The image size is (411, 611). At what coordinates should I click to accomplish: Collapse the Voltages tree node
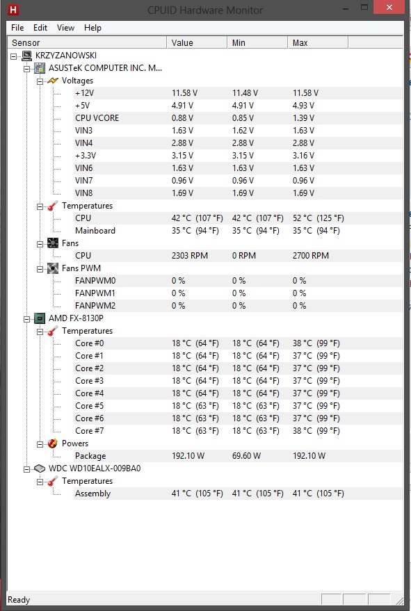(40, 81)
